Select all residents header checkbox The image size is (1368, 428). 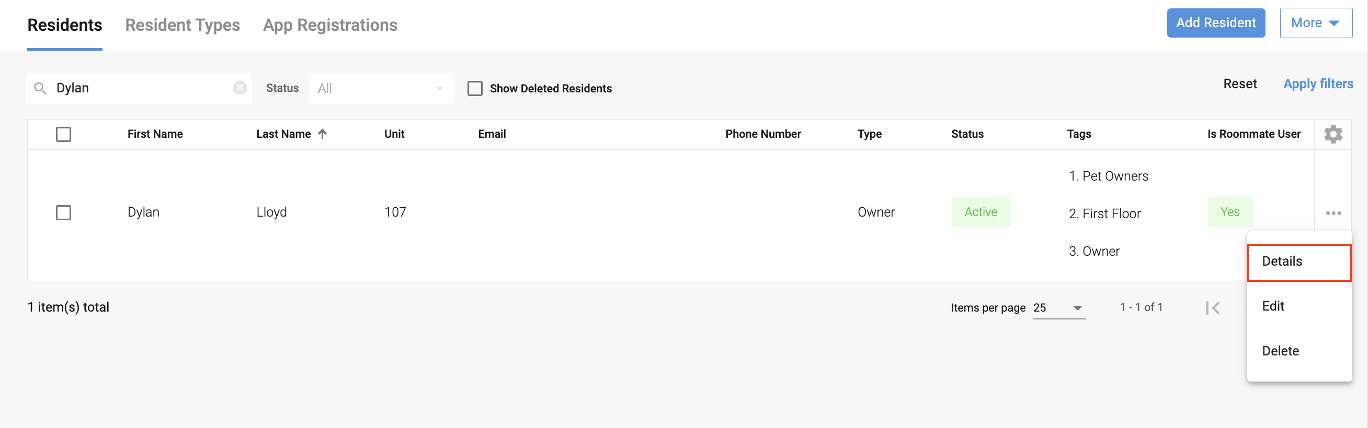coord(64,134)
